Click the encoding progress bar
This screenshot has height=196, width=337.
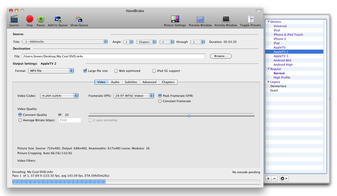pos(136,182)
